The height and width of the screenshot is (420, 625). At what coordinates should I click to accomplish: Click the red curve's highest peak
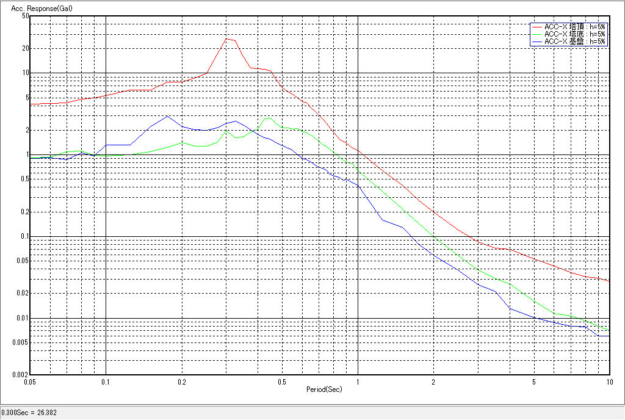[226, 39]
